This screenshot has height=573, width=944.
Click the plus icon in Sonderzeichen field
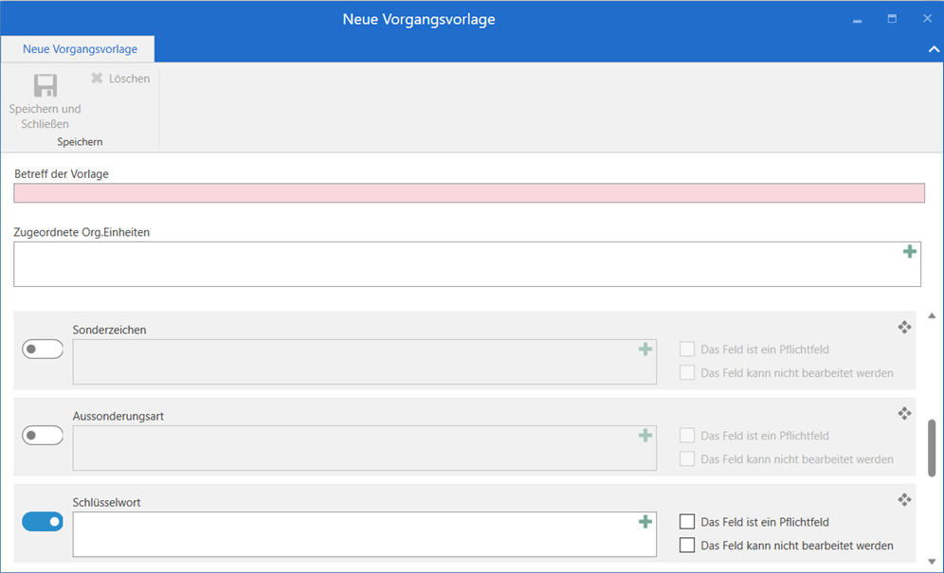tap(645, 349)
